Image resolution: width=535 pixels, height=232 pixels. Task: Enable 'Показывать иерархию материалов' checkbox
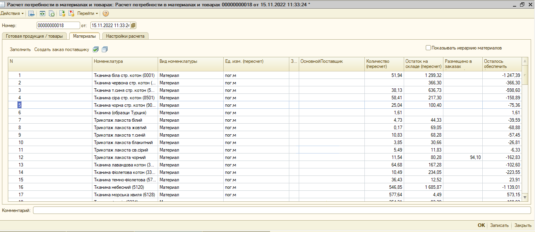click(428, 48)
